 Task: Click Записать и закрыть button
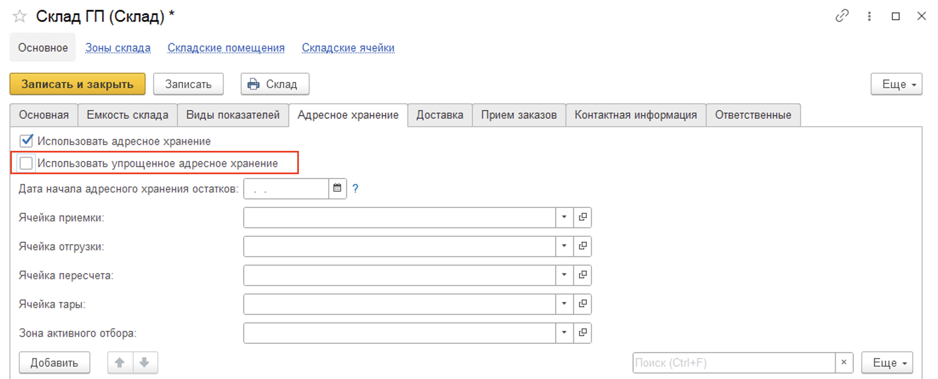point(77,84)
